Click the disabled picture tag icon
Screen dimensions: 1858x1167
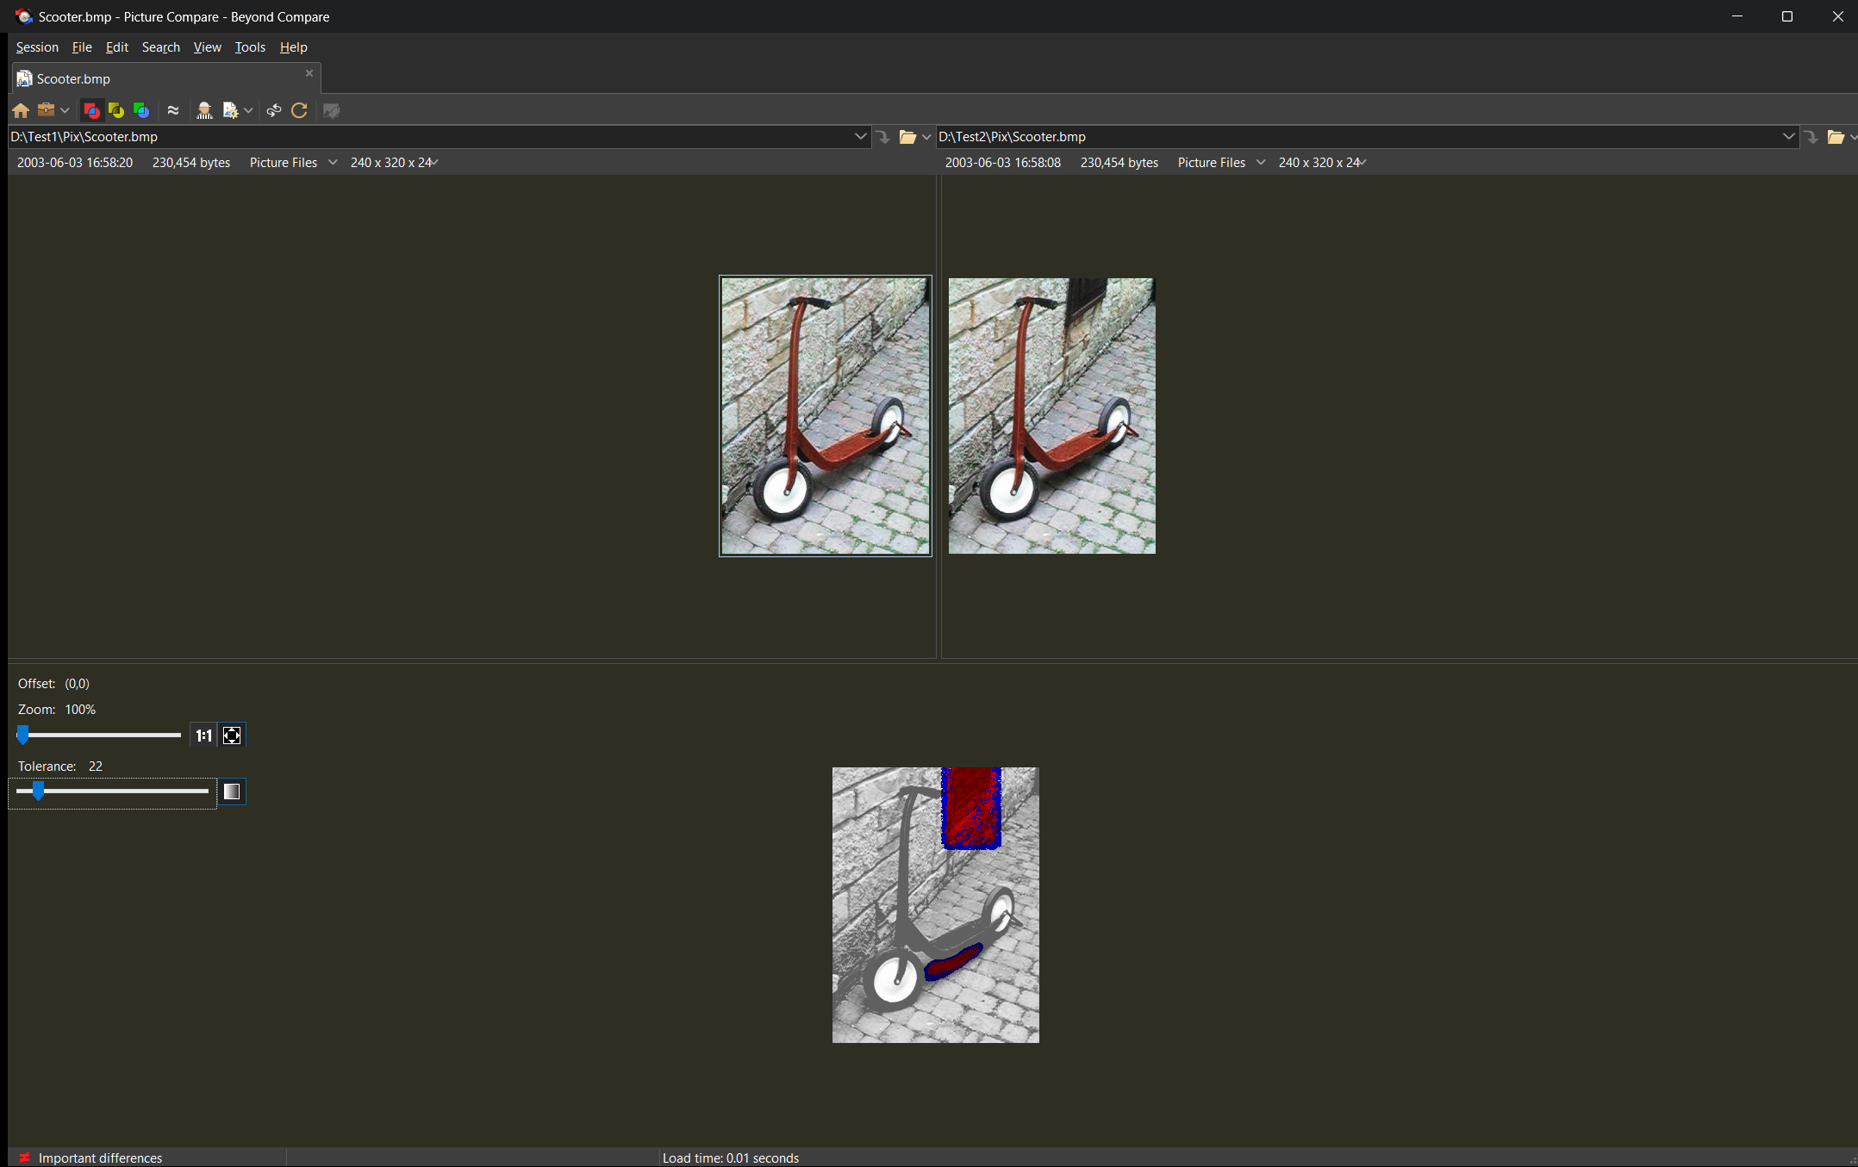pos(331,110)
